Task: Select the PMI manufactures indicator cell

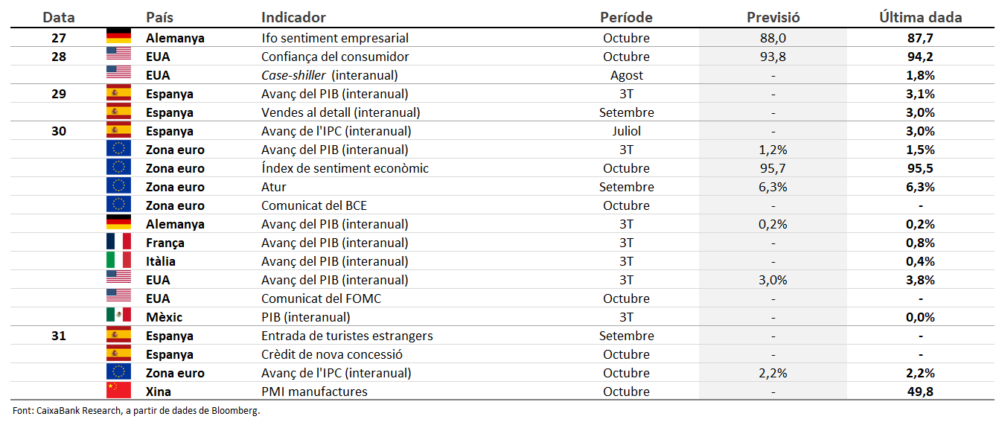Action: click(314, 392)
